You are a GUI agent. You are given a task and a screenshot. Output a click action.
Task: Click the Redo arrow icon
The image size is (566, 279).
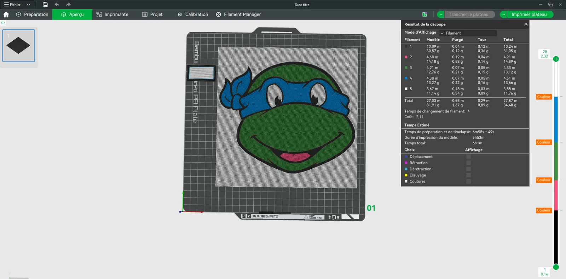(68, 5)
